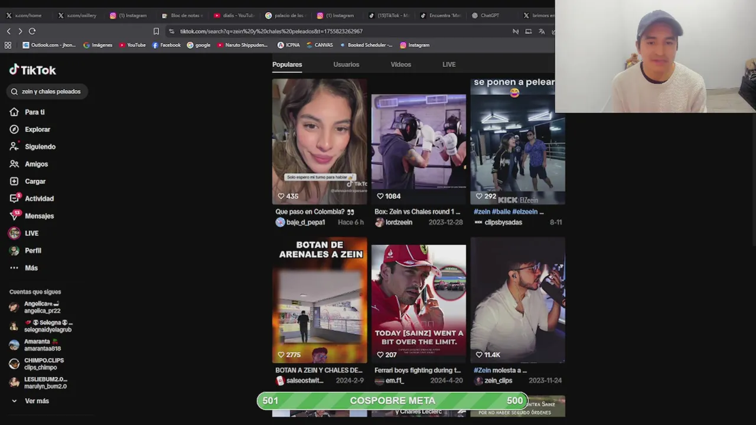The image size is (756, 425).
Task: Open the 'Botan de Arenales a Zein' thumbnail
Action: click(320, 300)
